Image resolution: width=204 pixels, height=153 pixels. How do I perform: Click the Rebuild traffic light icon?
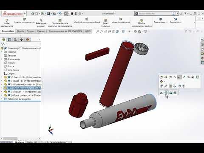(x=72, y=14)
